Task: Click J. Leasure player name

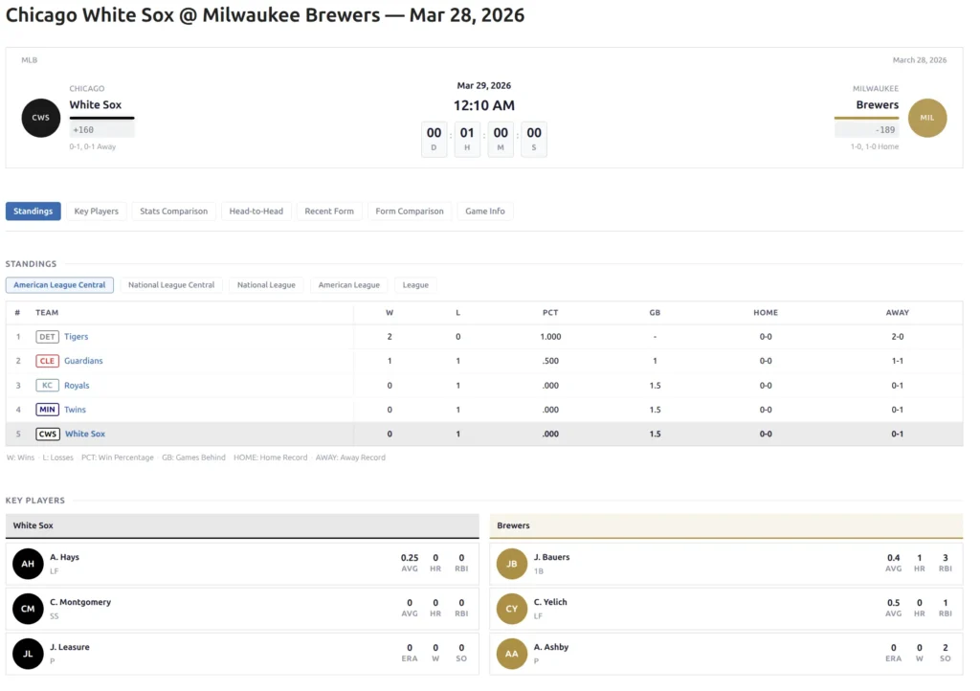Action: (x=70, y=647)
